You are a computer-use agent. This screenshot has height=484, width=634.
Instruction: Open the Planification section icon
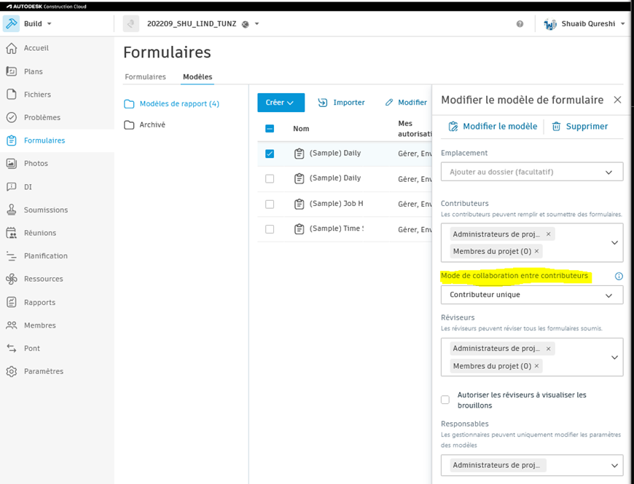pyautogui.click(x=15, y=255)
